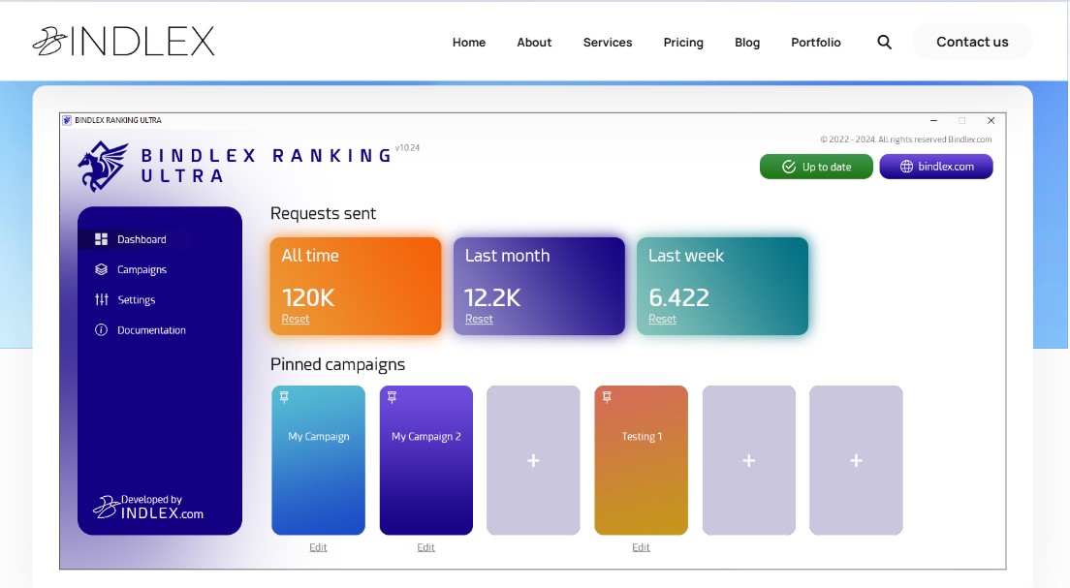The width and height of the screenshot is (1070, 588).
Task: Open the My Campaign pinned card
Action: point(319,460)
